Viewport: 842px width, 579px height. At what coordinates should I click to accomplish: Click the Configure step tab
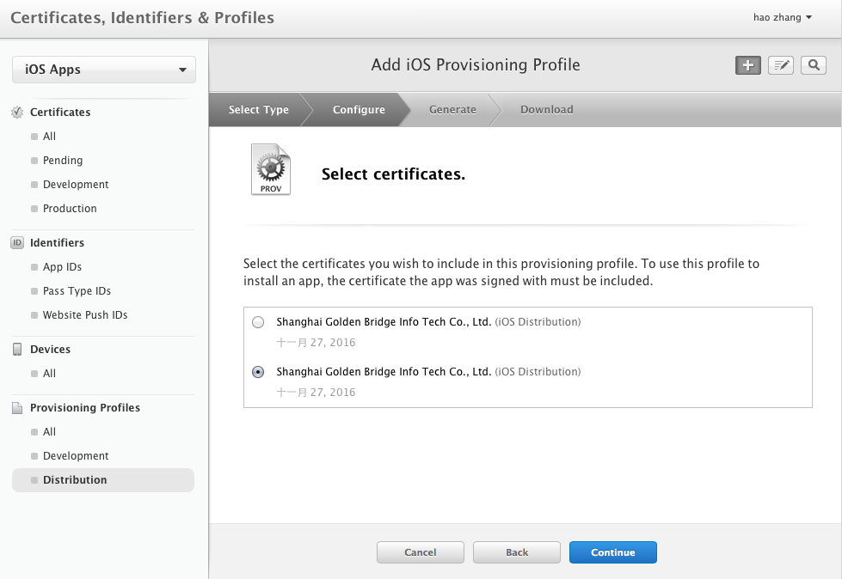coord(359,110)
